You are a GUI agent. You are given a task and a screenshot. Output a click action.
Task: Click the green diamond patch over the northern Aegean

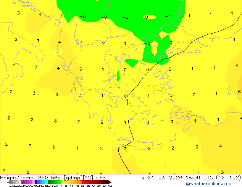tap(132, 63)
